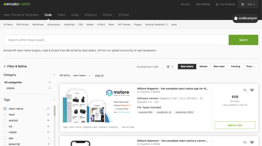The height and width of the screenshot is (146, 262).
Task: Click the tags list scrollbar
Action: click(x=55, y=111)
